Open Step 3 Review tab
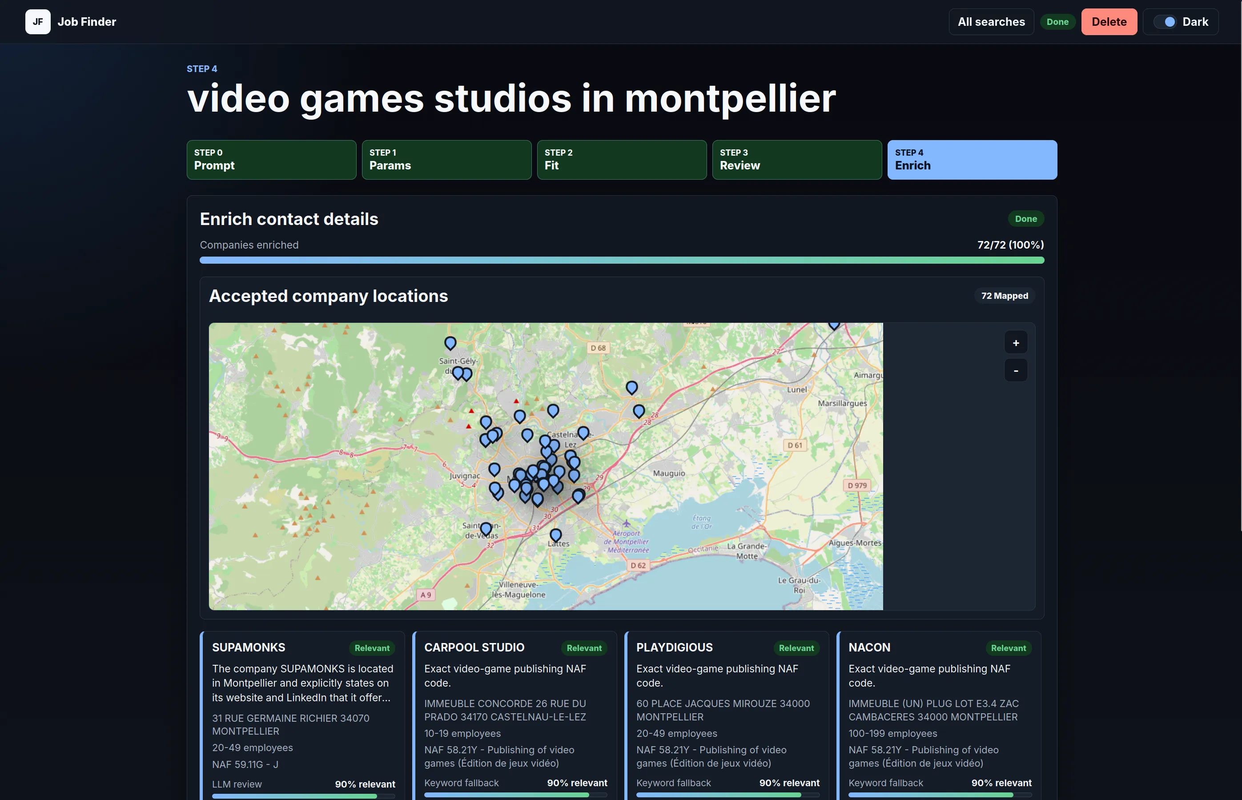The width and height of the screenshot is (1242, 800). click(797, 160)
